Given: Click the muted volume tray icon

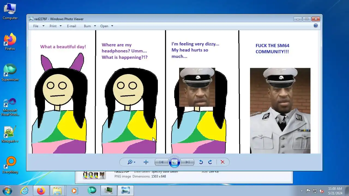Looking at the screenshot, I should coord(321,191).
